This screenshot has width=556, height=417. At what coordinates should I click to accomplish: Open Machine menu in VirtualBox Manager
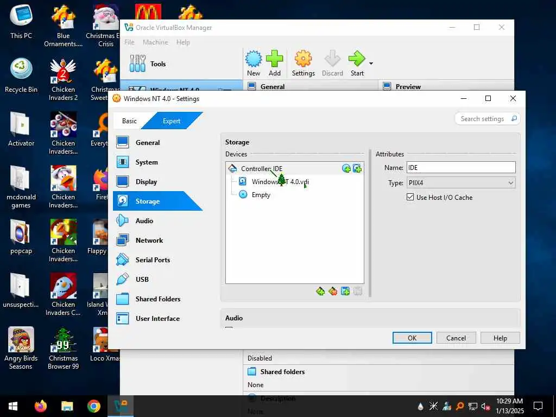click(155, 42)
